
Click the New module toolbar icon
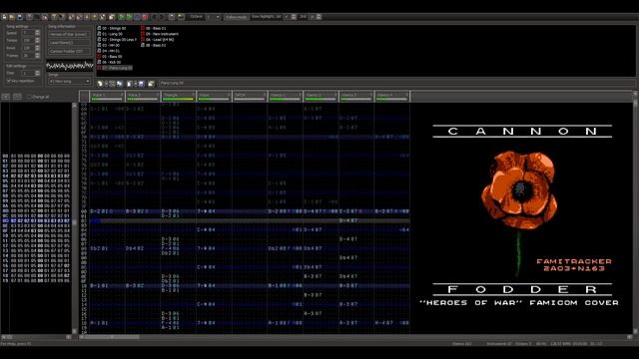tap(4, 17)
